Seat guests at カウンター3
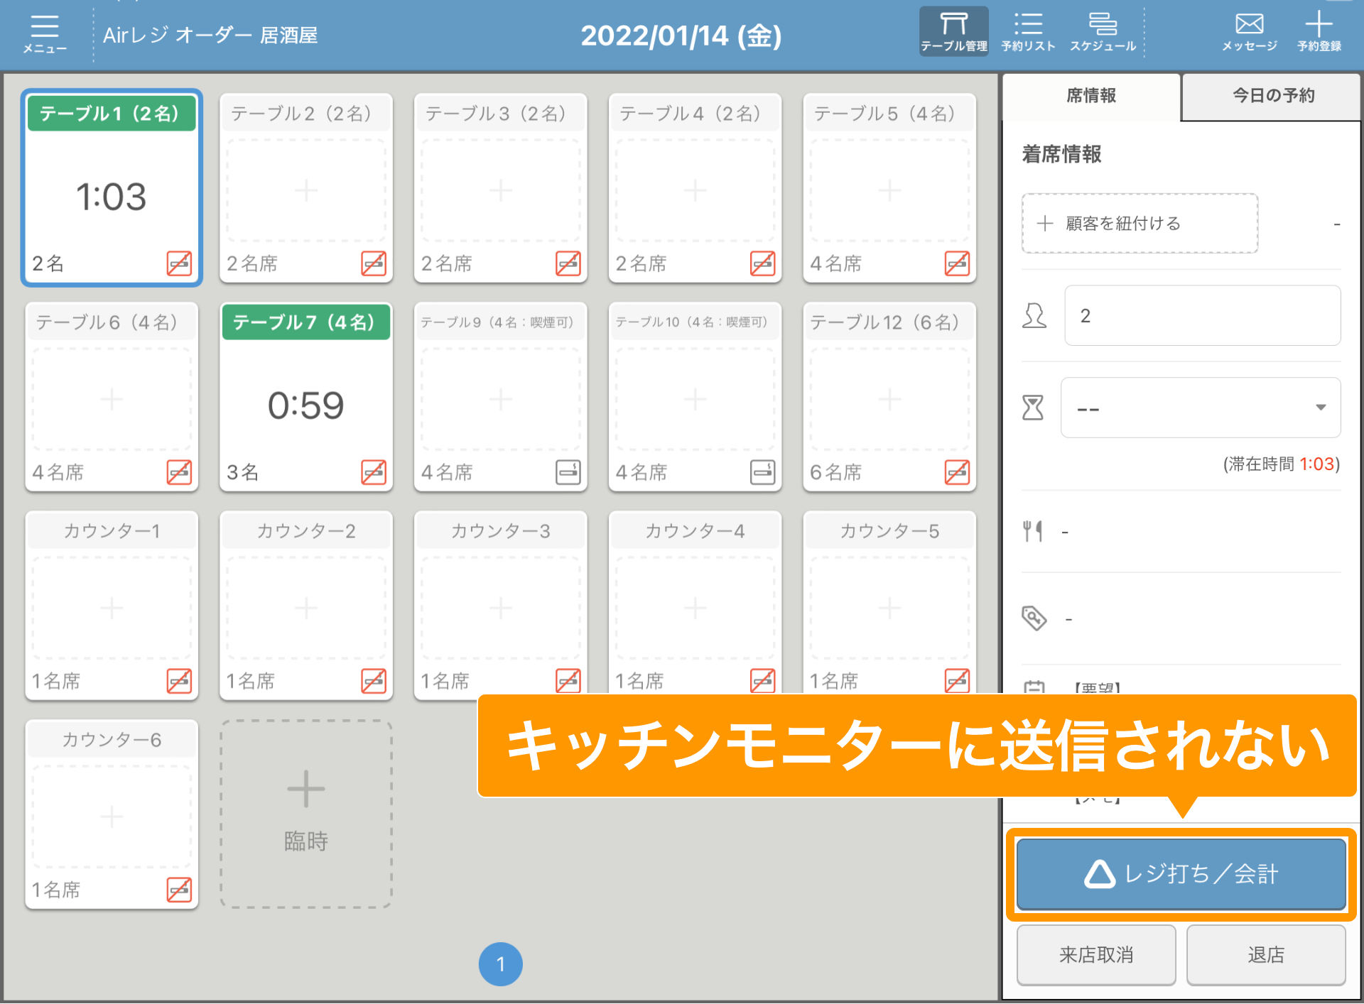The width and height of the screenshot is (1364, 1004). pyautogui.click(x=501, y=608)
